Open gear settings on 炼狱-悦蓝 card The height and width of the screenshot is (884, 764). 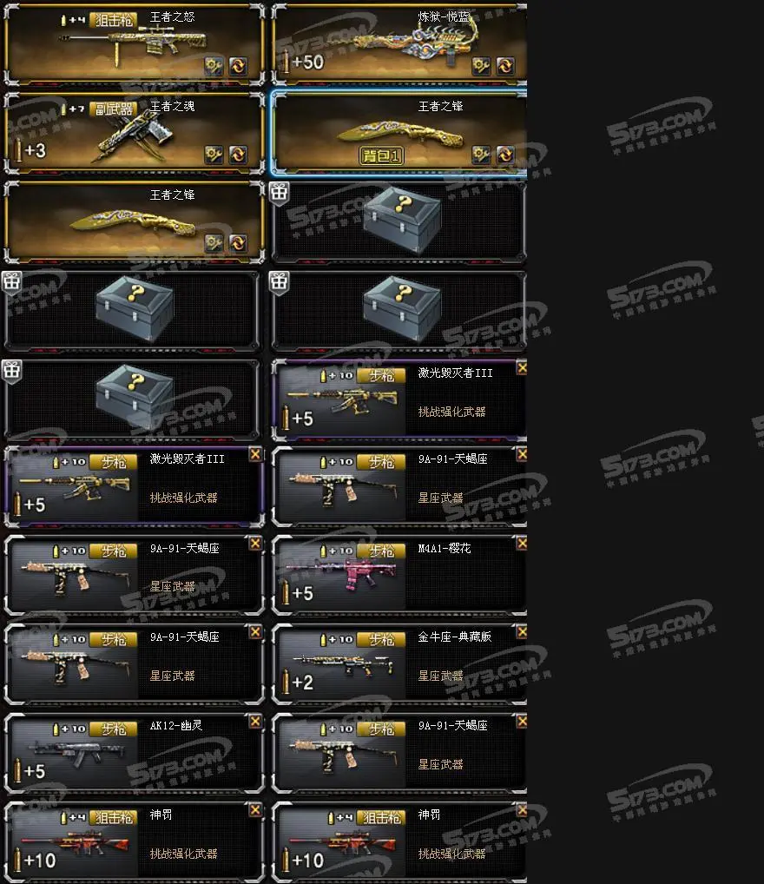[481, 66]
